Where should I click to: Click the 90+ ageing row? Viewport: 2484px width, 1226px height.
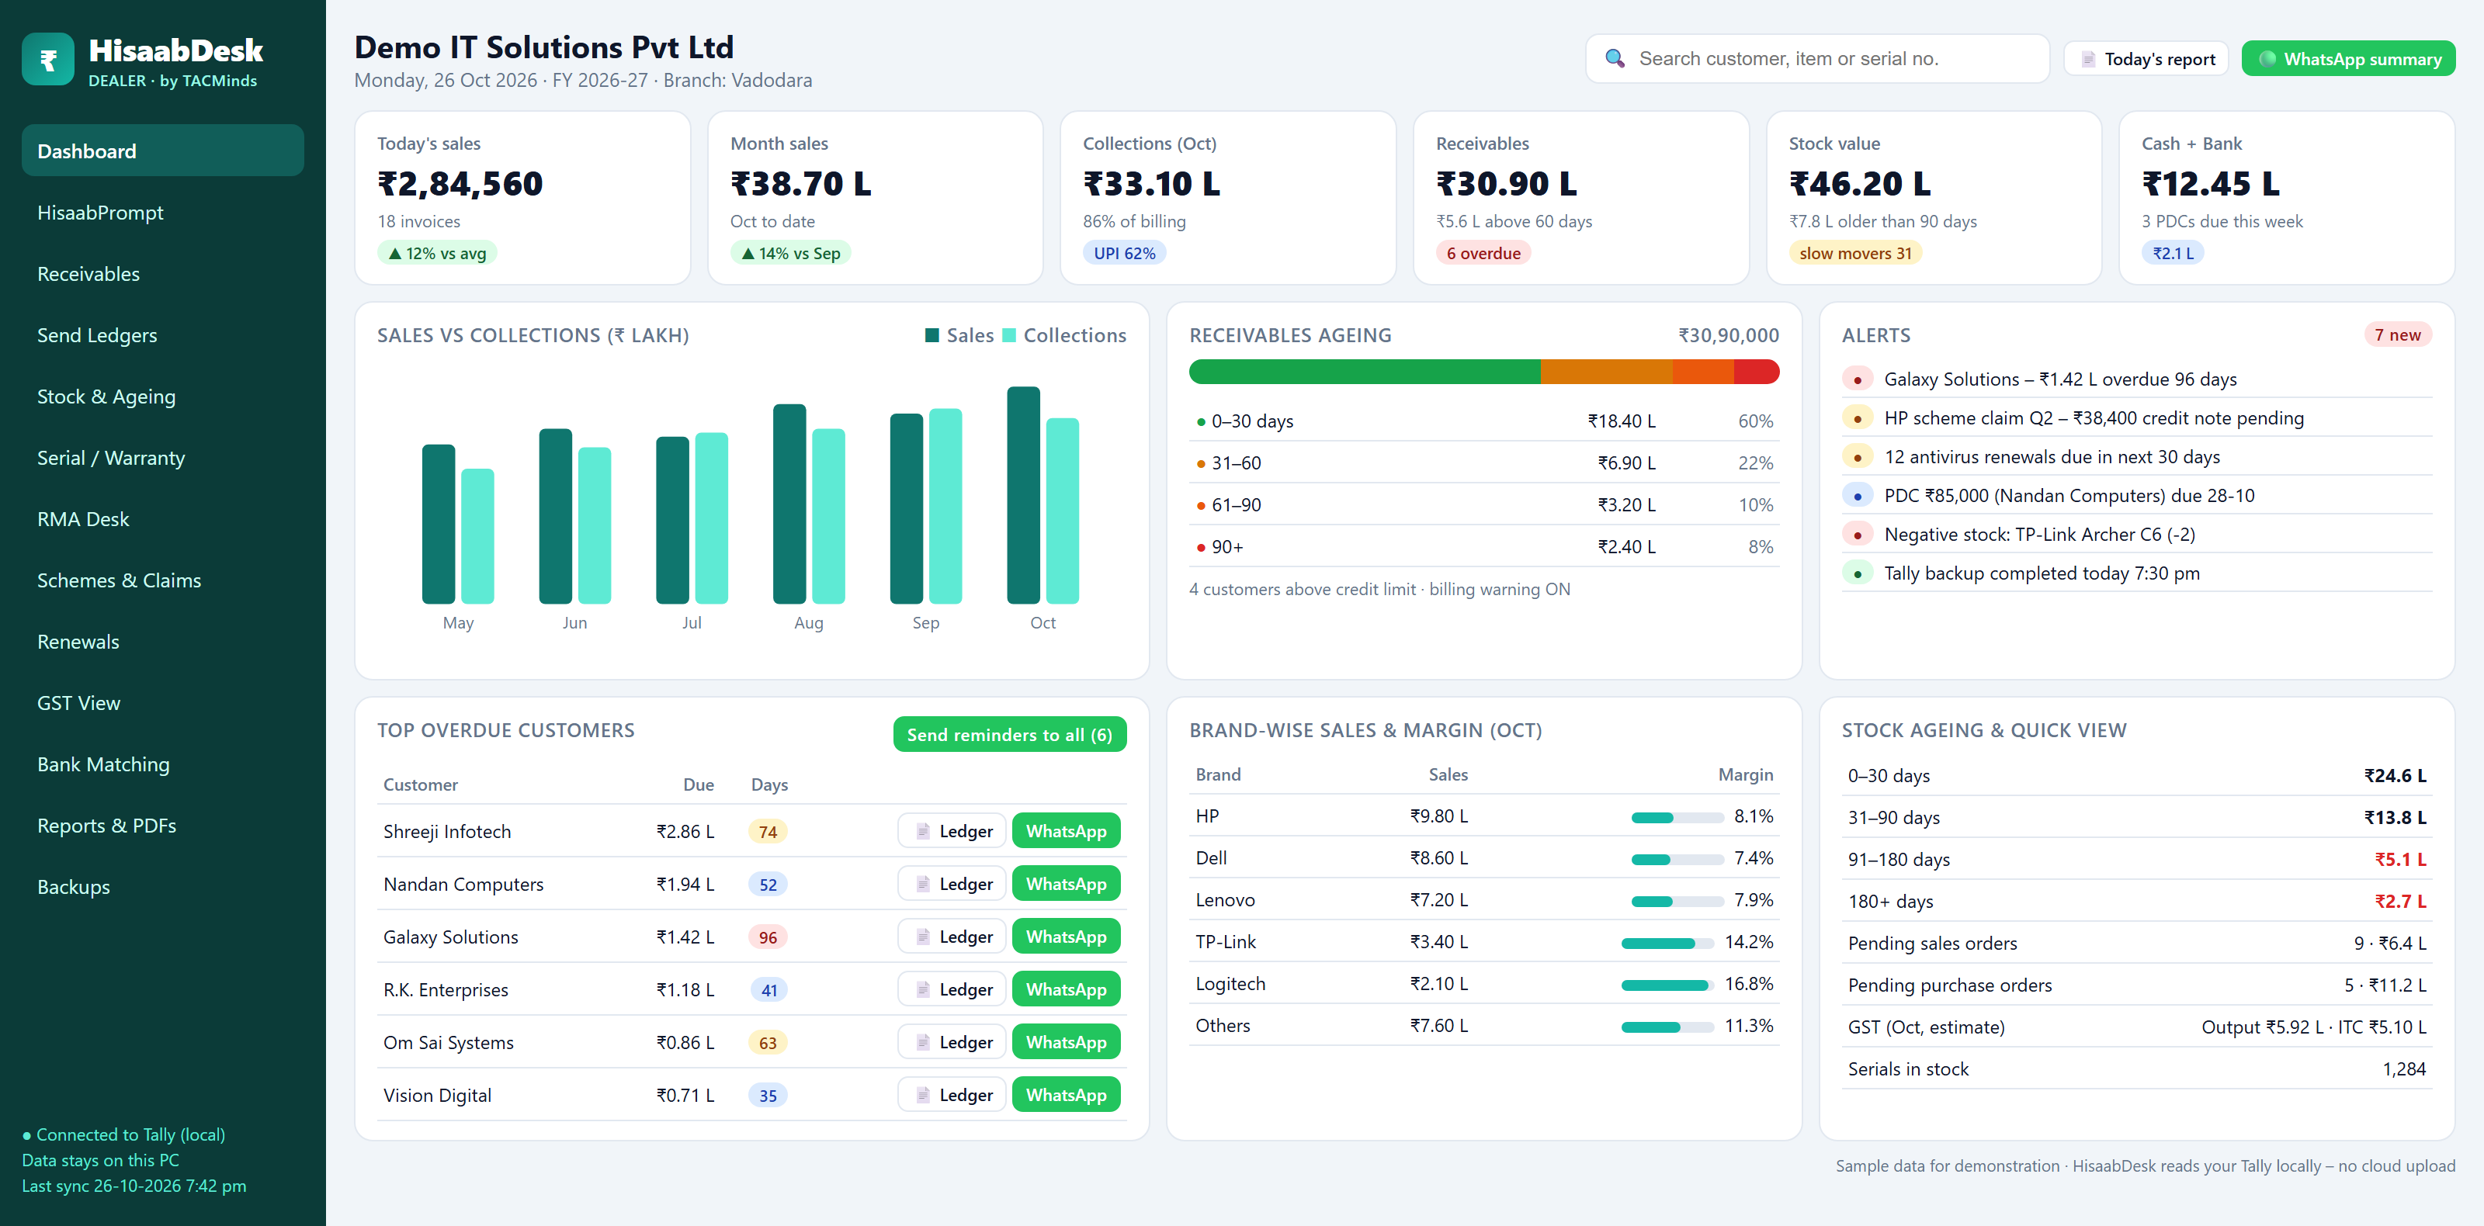point(1484,546)
